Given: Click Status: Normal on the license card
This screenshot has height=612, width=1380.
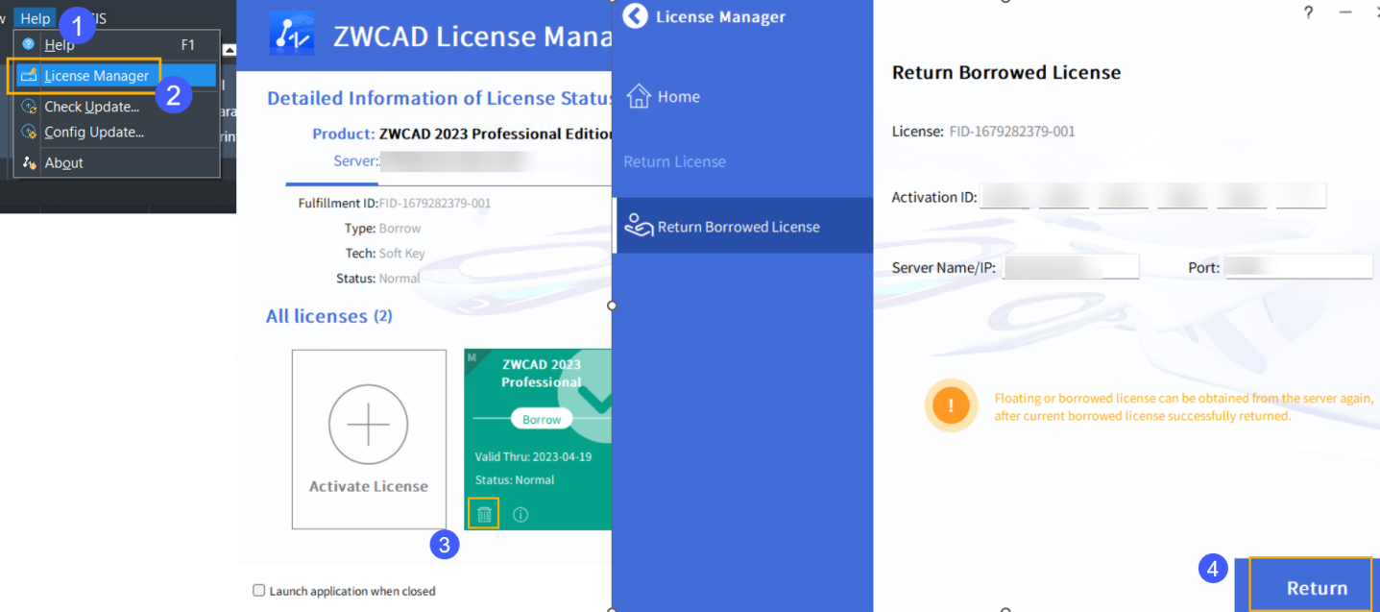Looking at the screenshot, I should (515, 480).
